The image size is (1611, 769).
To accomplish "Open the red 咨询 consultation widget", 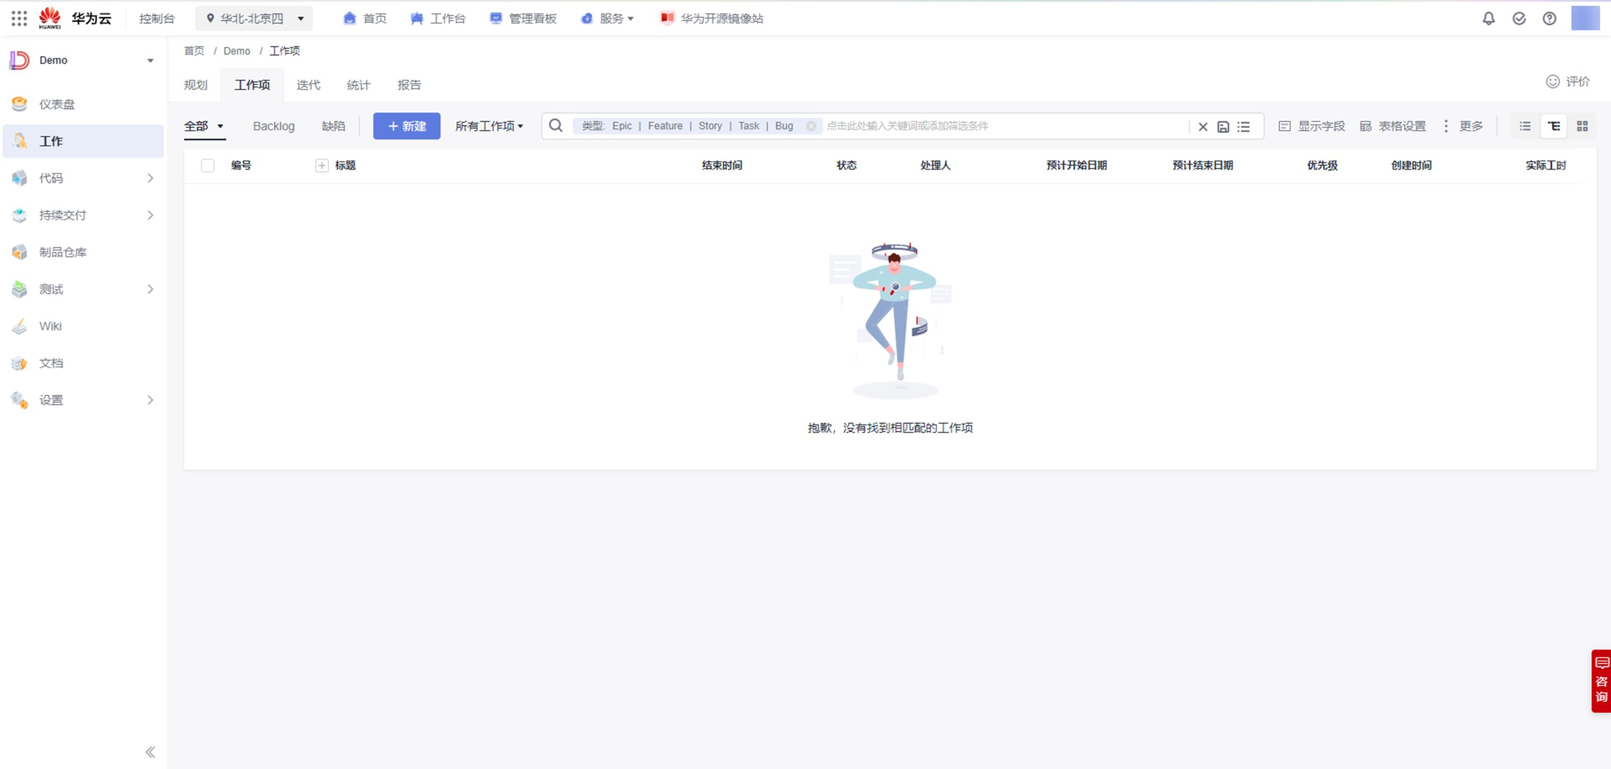I will (x=1601, y=680).
